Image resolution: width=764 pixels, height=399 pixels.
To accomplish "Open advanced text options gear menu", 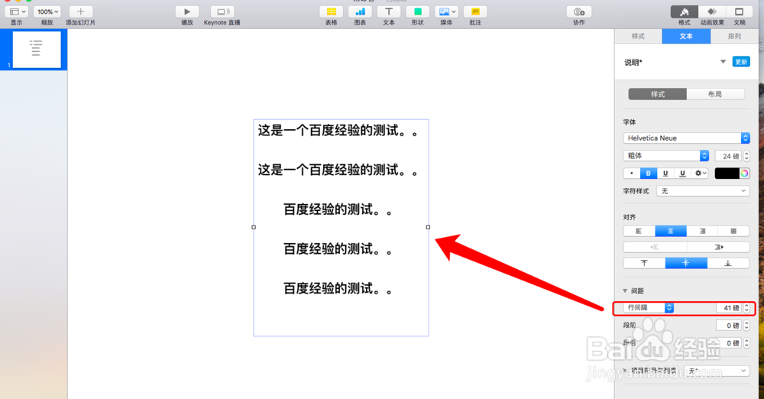I will 700,174.
